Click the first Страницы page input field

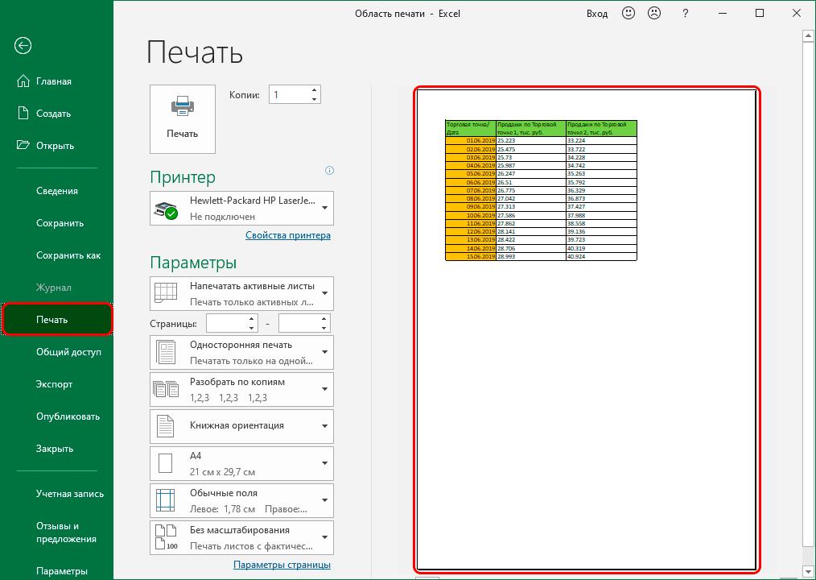pyautogui.click(x=226, y=323)
